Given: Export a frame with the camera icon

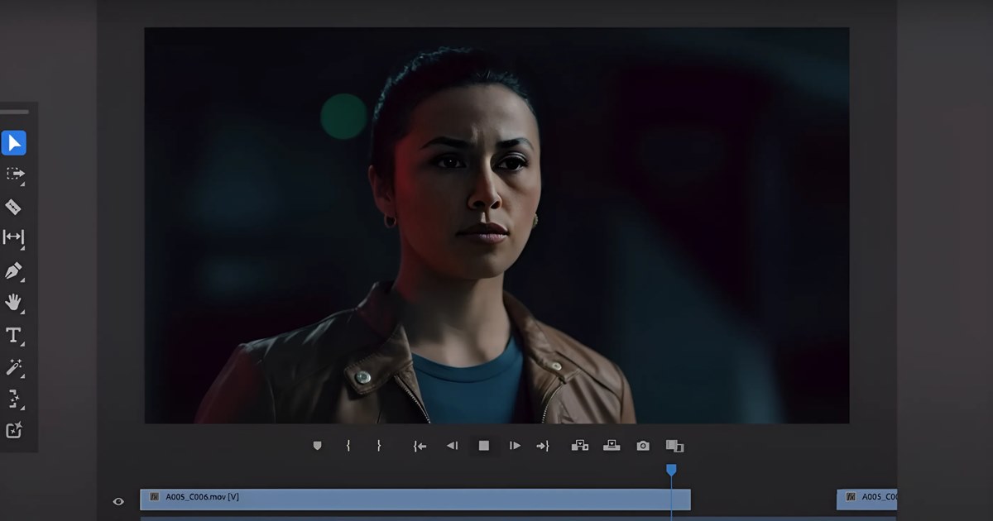Looking at the screenshot, I should pos(643,446).
